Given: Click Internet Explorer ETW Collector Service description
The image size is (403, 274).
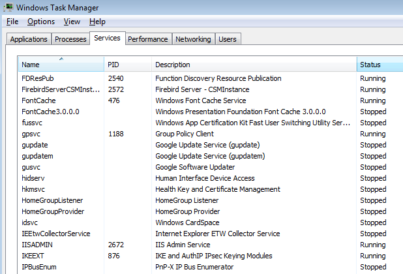Looking at the screenshot, I should pyautogui.click(x=218, y=234).
